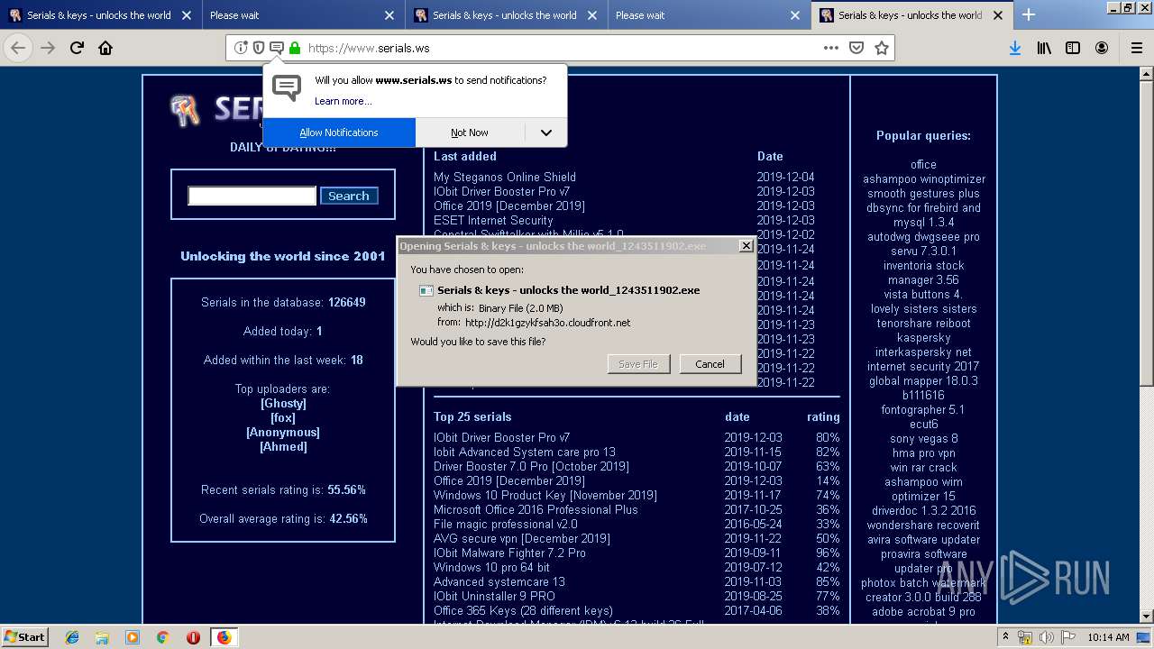Click the system tray volume icon
The height and width of the screenshot is (649, 1154).
[1046, 636]
